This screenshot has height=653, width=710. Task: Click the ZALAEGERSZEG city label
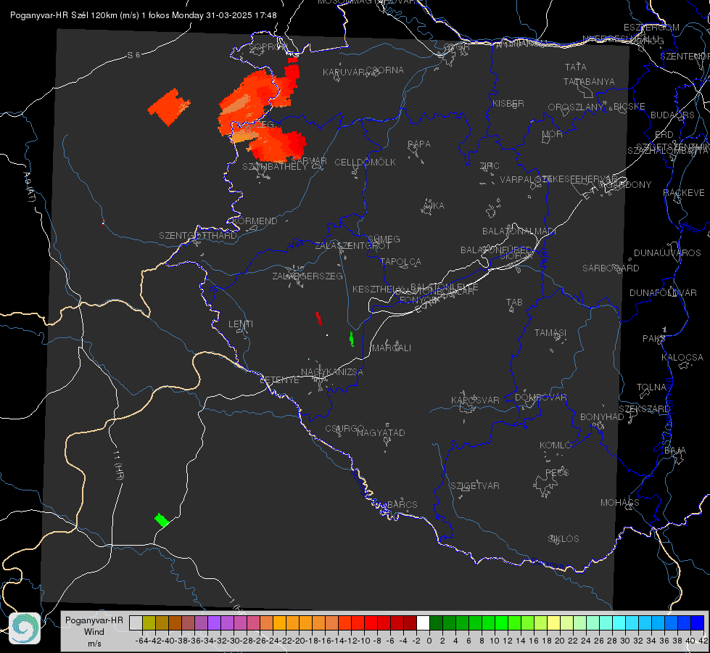click(x=307, y=276)
